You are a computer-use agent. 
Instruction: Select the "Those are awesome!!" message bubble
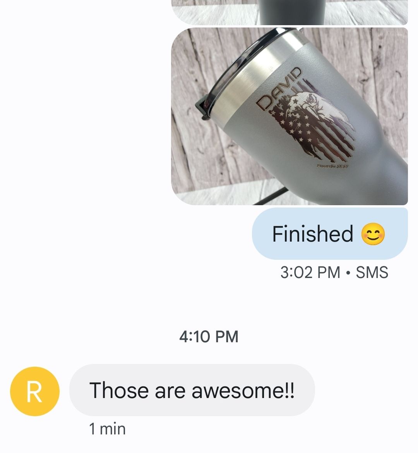[192, 390]
